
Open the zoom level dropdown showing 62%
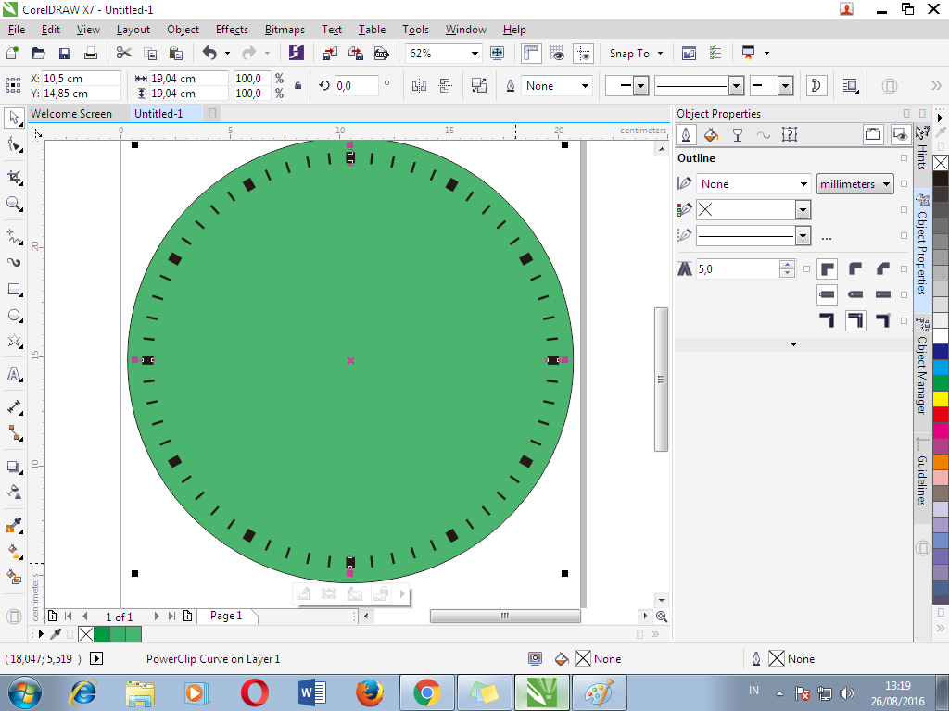click(474, 53)
